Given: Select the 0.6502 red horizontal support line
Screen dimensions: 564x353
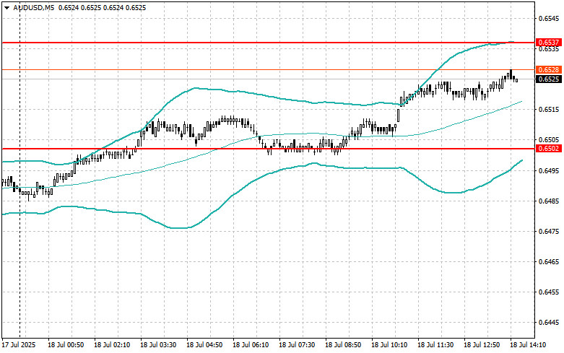Looking at the screenshot, I should (x=269, y=149).
